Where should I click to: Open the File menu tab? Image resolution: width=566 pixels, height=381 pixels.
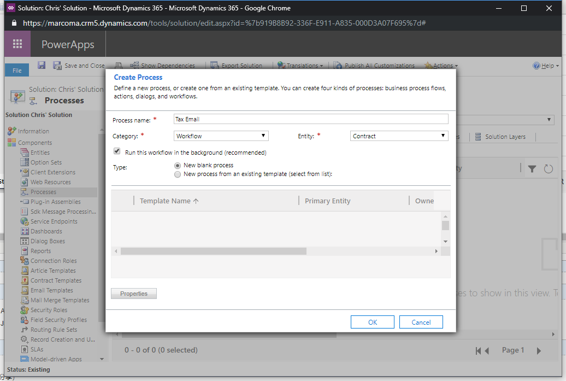click(x=17, y=70)
